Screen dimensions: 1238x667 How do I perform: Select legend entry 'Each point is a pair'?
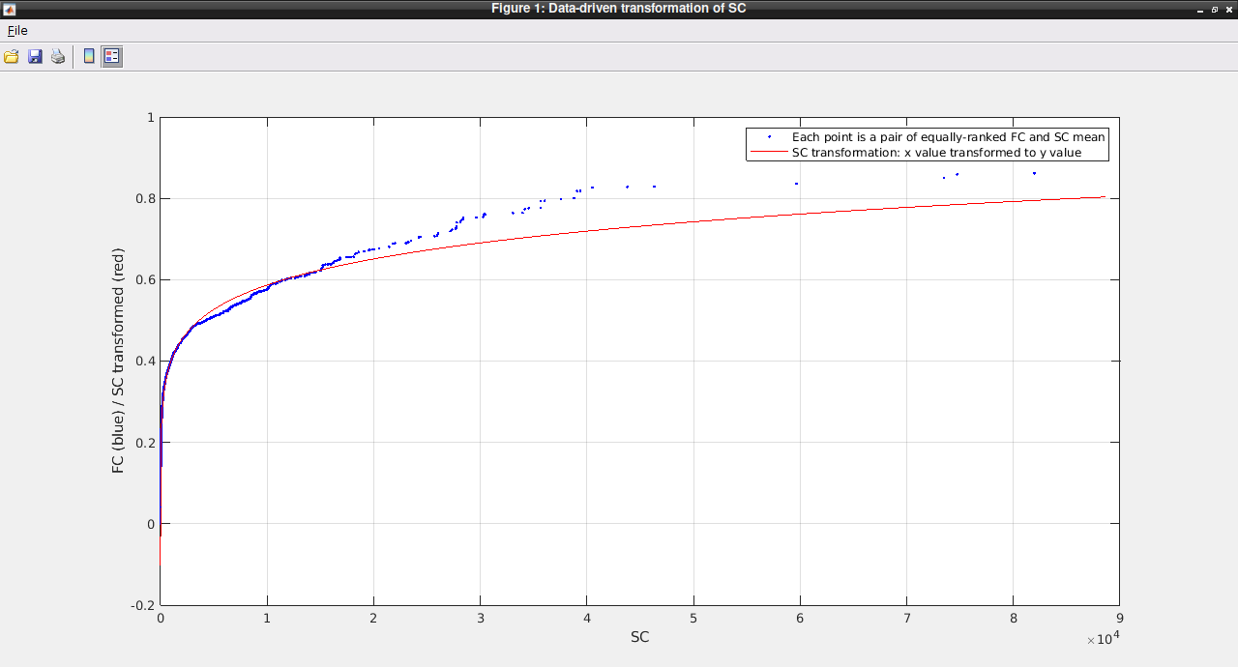(948, 137)
